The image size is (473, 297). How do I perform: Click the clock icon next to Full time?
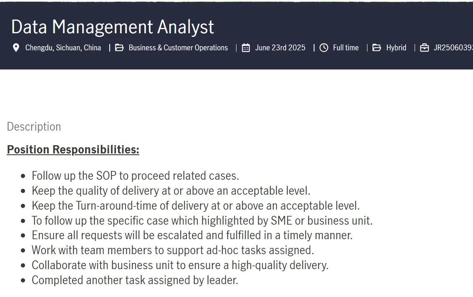(x=324, y=47)
